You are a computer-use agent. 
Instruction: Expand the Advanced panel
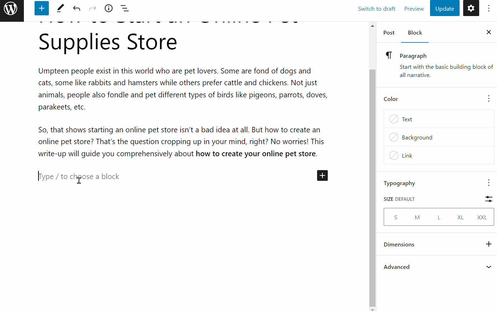click(488, 267)
